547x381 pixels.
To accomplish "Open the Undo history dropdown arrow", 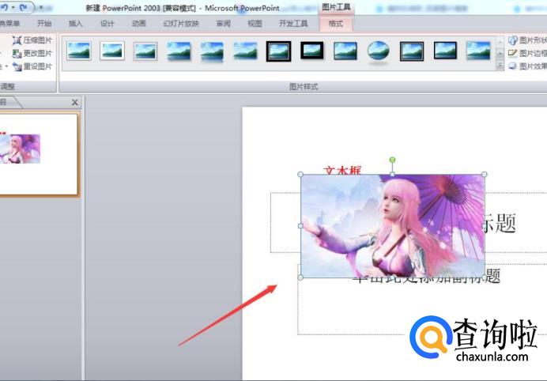I will tap(13, 7).
